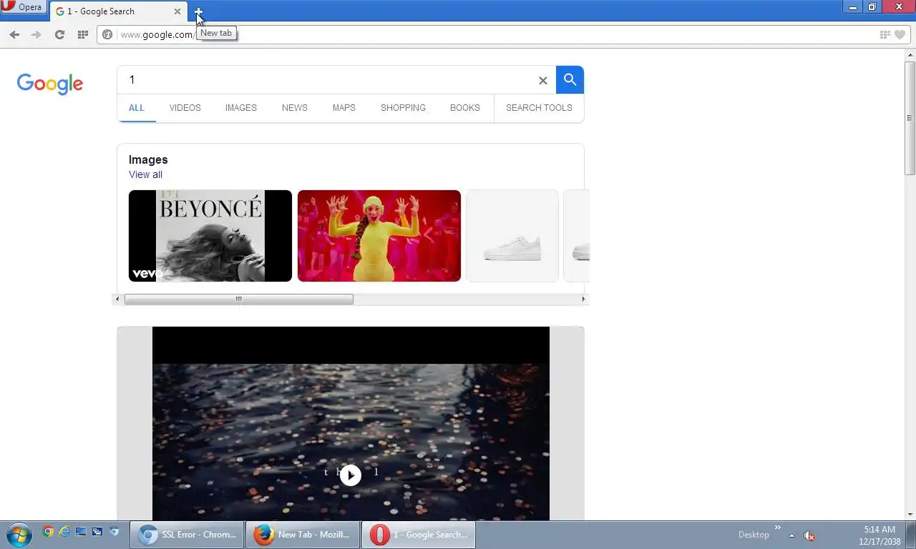The image size is (916, 549).
Task: Click the page vertical scrollbar up arrow
Action: [910, 54]
